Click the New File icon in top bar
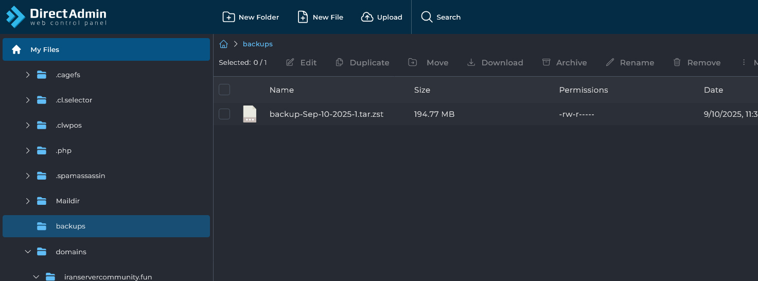Screen dimensions: 758x281 [x=303, y=17]
